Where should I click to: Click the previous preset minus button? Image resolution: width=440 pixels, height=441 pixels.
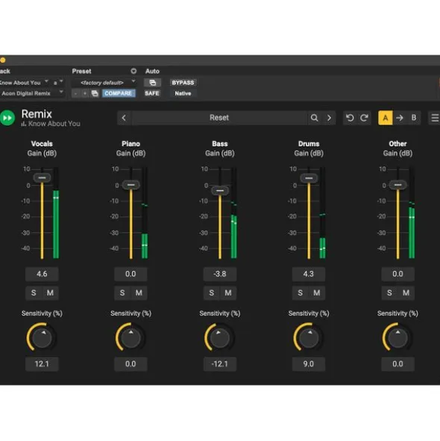pyautogui.click(x=75, y=93)
